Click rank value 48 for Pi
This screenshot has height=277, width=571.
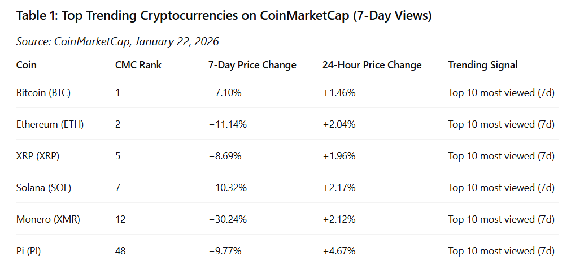tap(120, 252)
